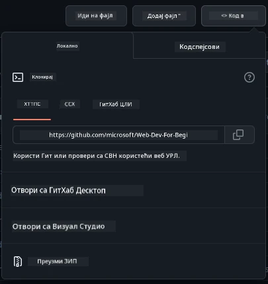268x284 pixels.
Task: Click Отвори са ГитХаб Десктоп
Action: pos(58,190)
